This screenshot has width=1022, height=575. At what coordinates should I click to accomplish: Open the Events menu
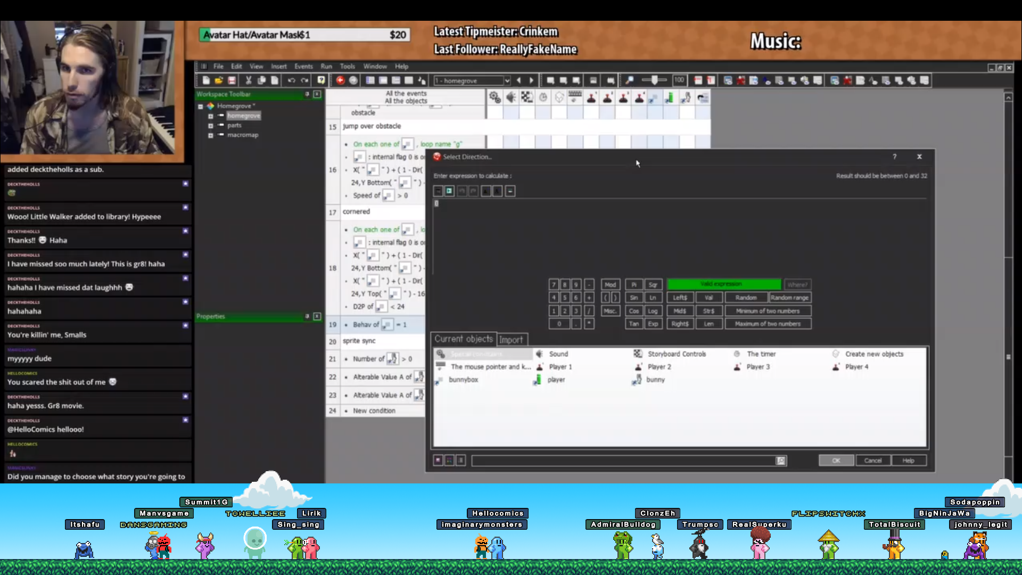[303, 67]
